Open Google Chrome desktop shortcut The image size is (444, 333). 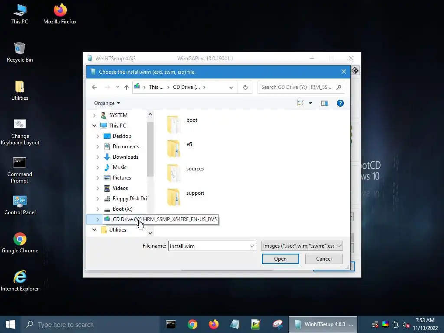[20, 243]
